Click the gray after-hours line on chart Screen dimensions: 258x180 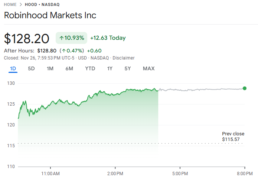[x=200, y=90]
